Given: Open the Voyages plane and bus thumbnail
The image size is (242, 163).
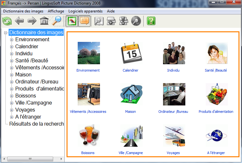Looking at the screenshot, I should point(174,136).
